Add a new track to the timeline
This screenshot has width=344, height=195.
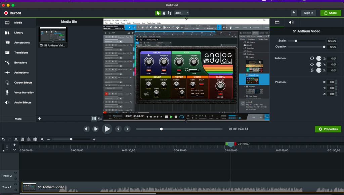(14, 145)
